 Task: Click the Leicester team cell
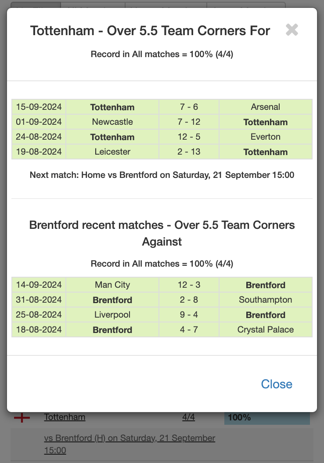(x=112, y=152)
